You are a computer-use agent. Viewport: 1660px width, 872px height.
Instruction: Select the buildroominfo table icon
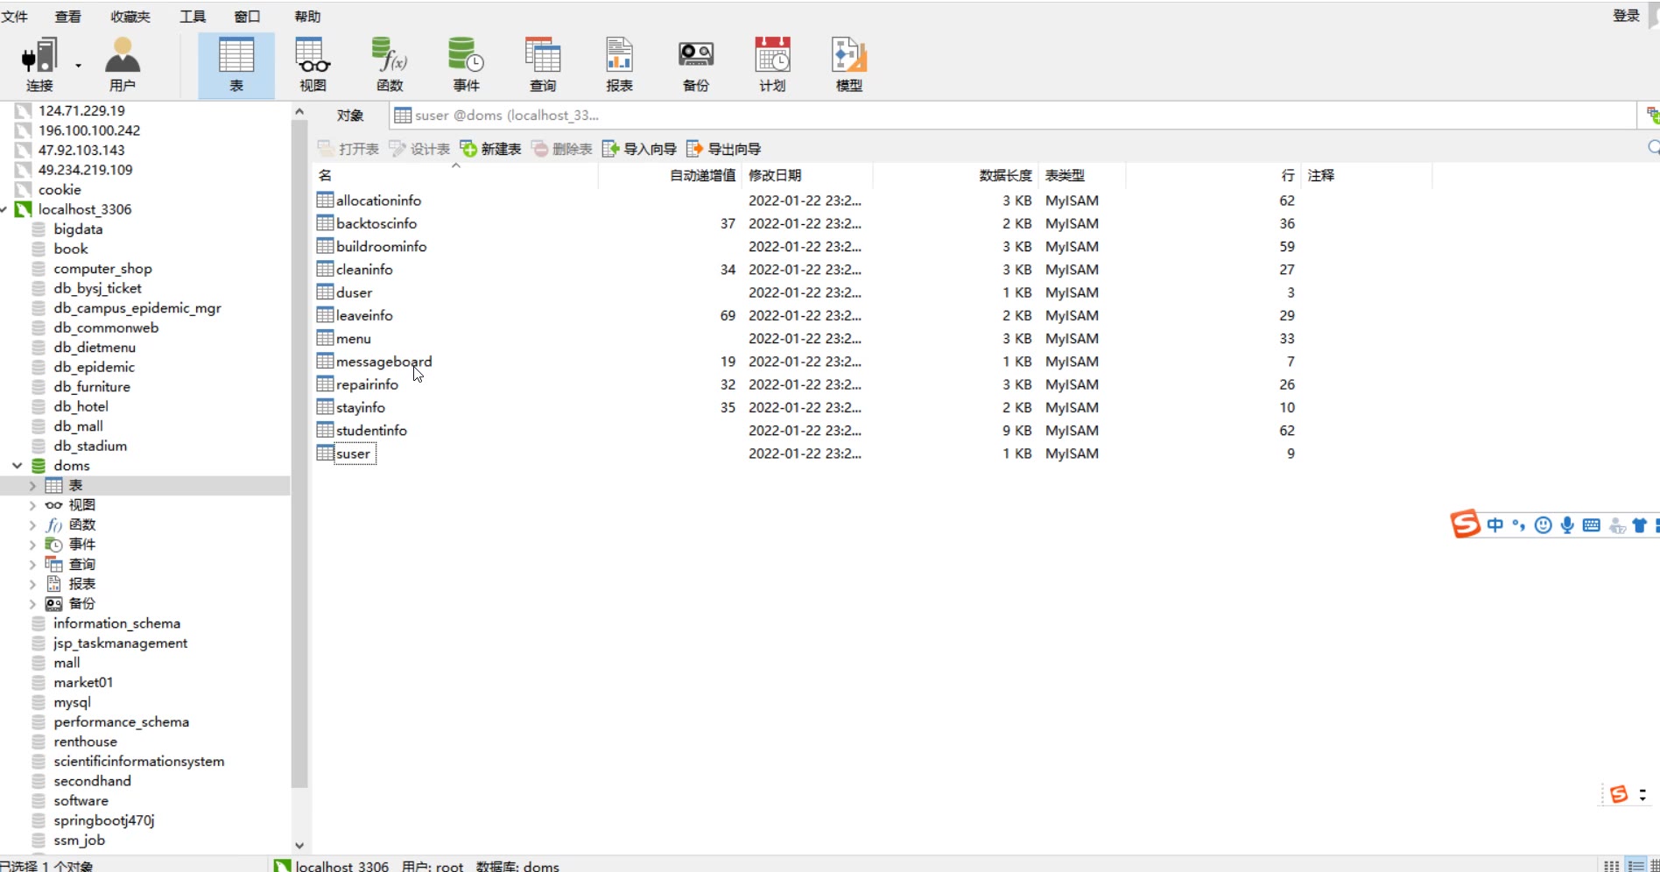tap(325, 246)
